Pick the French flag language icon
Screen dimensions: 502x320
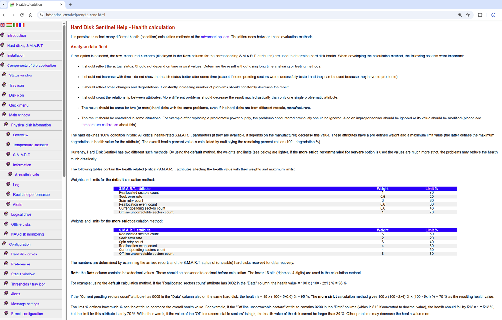22,25
